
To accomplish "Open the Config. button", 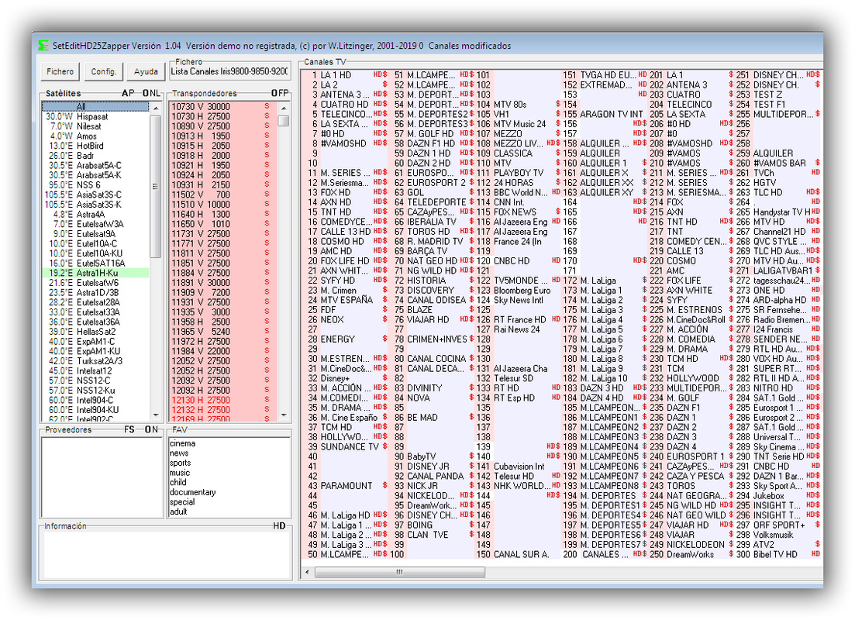I will coord(103,71).
